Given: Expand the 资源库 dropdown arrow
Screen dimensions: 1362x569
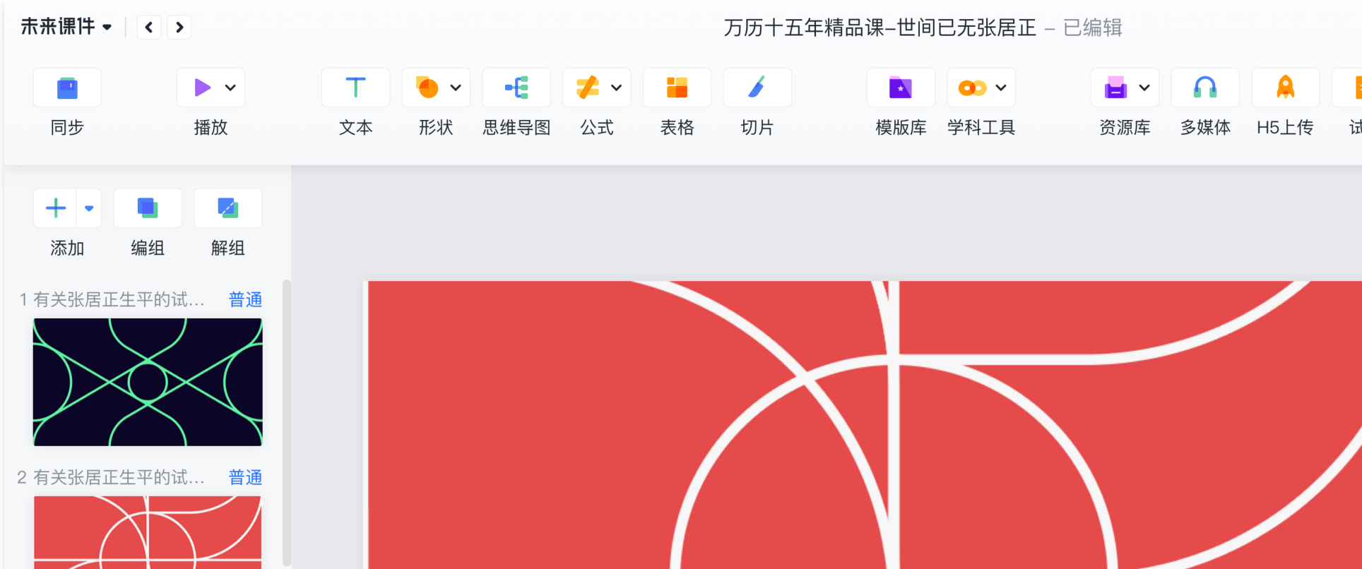Looking at the screenshot, I should pos(1144,88).
